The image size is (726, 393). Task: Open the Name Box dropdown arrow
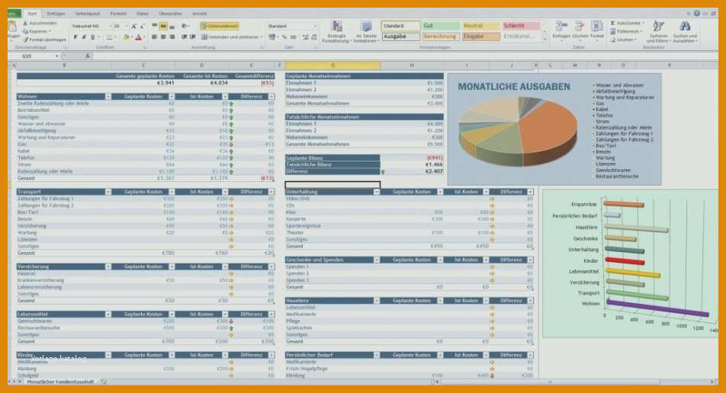(x=56, y=56)
